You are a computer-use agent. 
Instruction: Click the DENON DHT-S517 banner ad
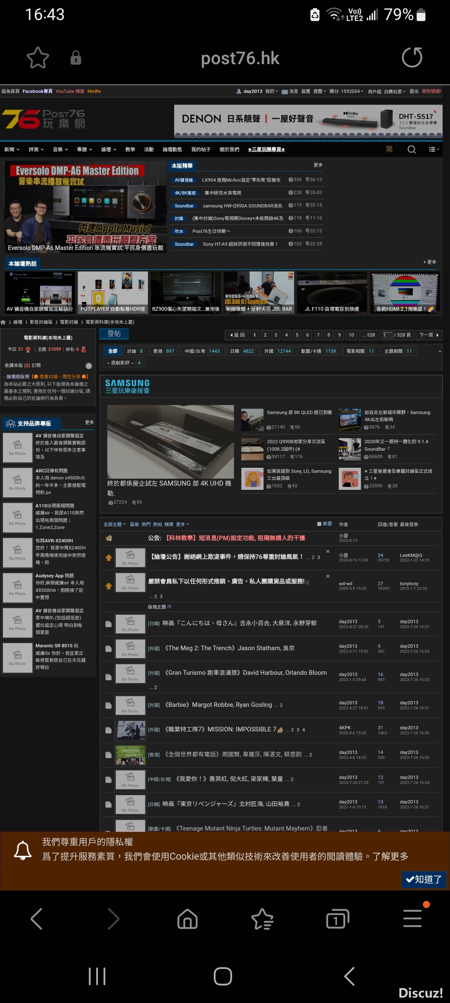[x=308, y=121]
